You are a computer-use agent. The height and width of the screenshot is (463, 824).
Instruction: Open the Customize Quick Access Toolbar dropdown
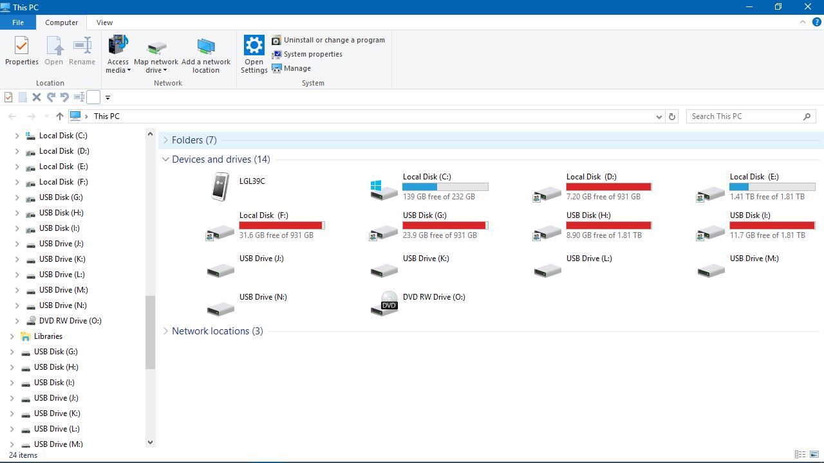tap(108, 98)
